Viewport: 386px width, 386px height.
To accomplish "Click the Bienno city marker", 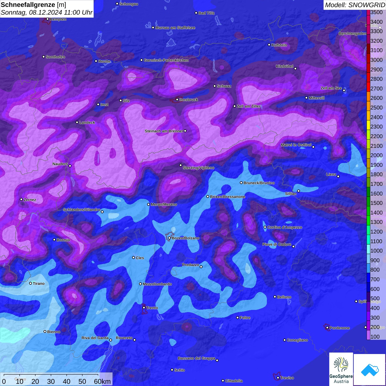I will tap(45, 331).
